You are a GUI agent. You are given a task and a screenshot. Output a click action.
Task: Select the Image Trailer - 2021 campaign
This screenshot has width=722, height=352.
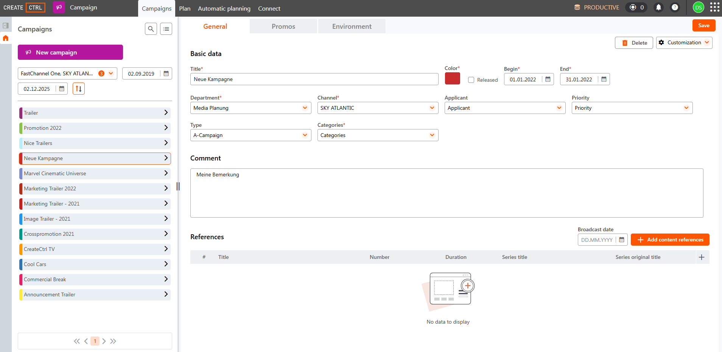click(x=95, y=219)
